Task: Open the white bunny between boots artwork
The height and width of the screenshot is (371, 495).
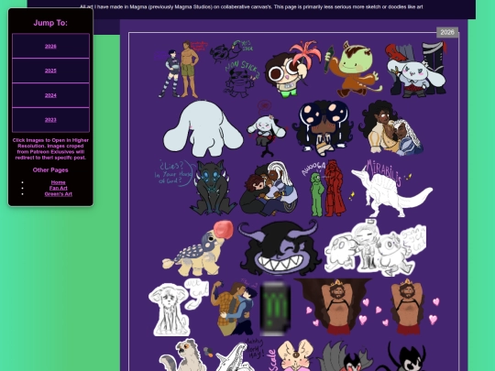Action: [416, 69]
